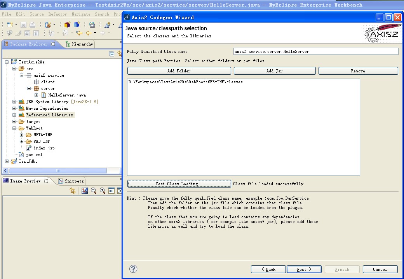Click the Back button in wizard
Image resolution: width=404 pixels, height=279 pixels.
(268, 269)
